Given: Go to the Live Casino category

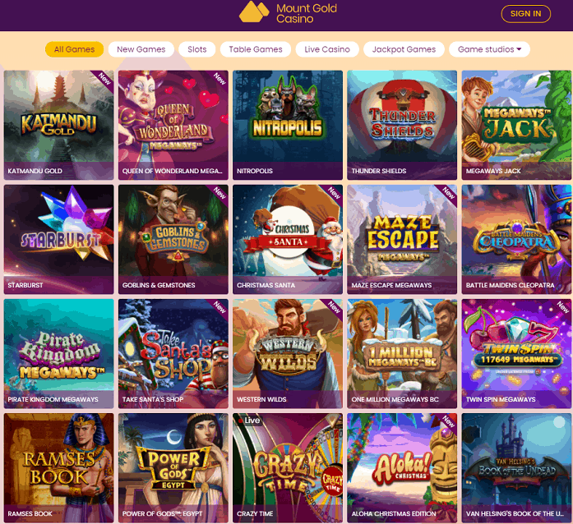Looking at the screenshot, I should pos(327,49).
